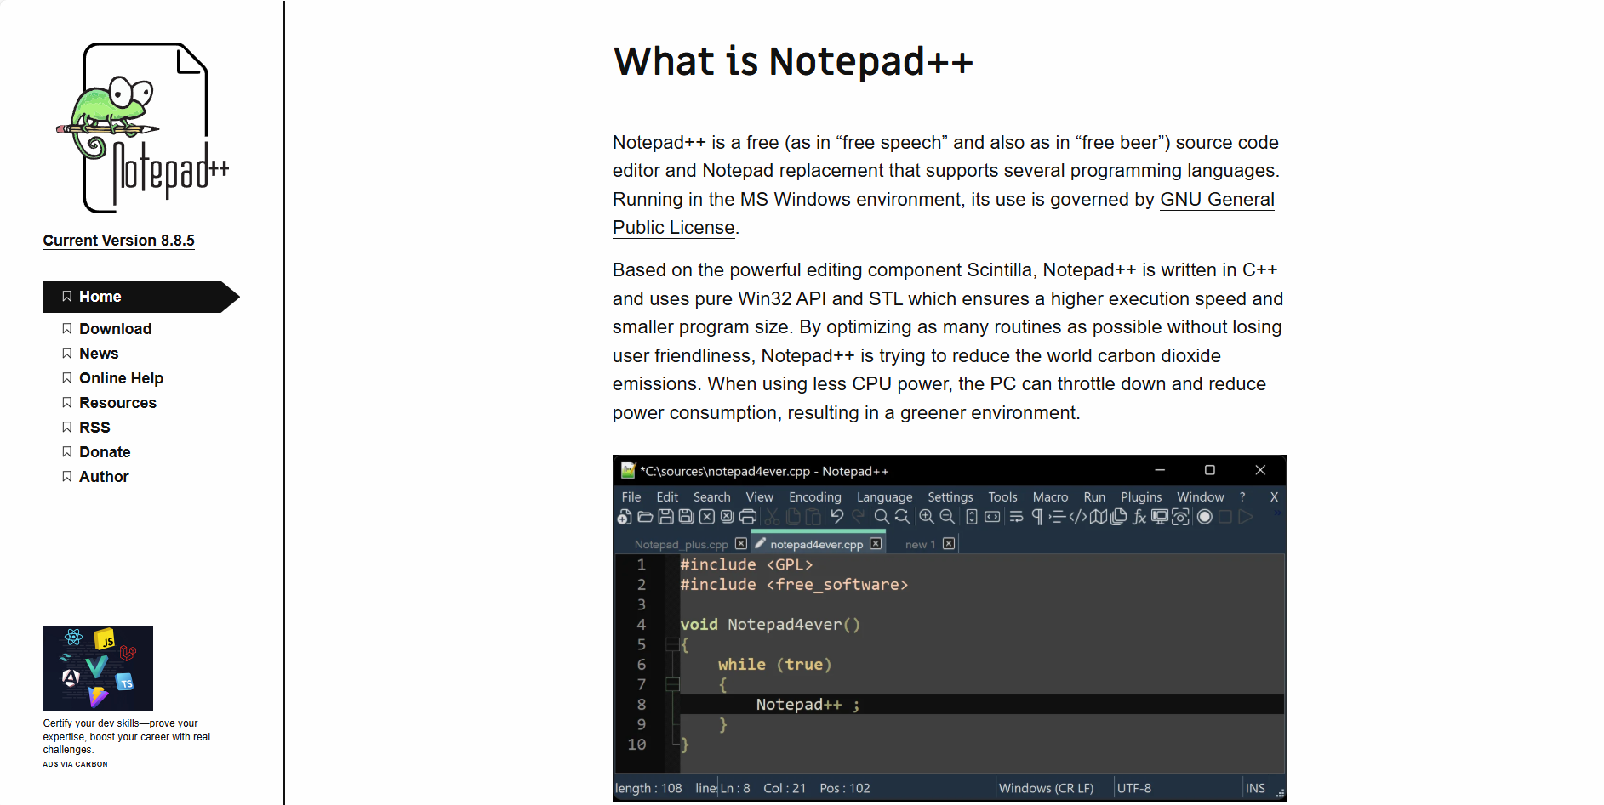Open the Settings menu
The height and width of the screenshot is (805, 1604).
coord(950,497)
